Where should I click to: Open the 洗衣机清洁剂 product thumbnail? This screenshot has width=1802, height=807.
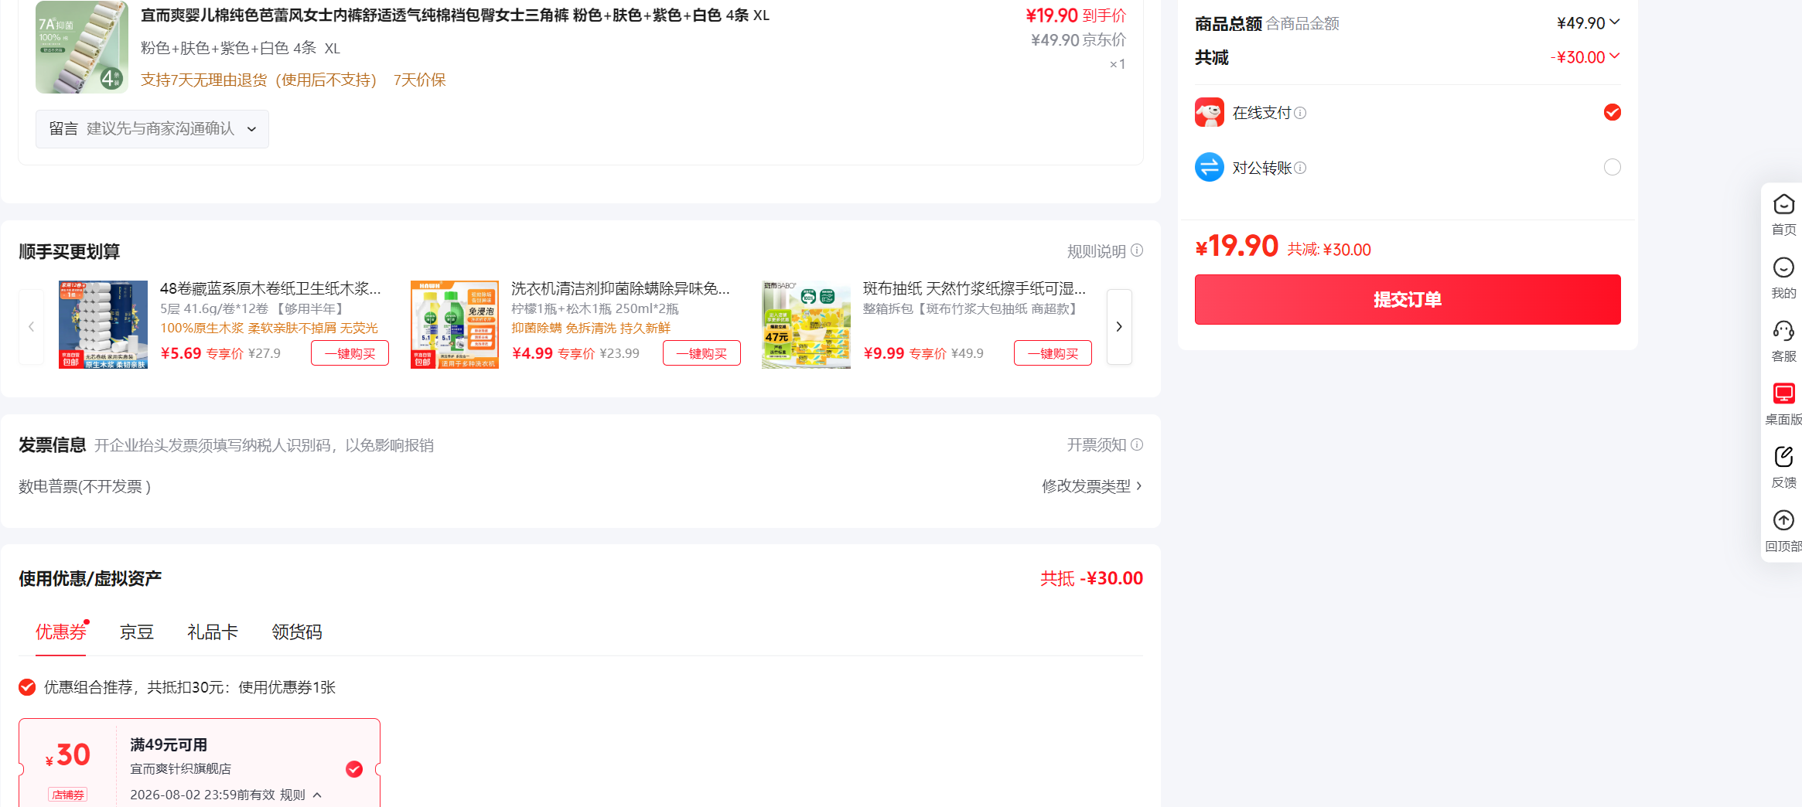455,325
